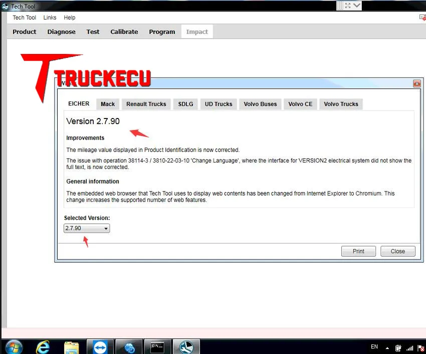The image size is (426, 354).
Task: Open the globe network app in taskbar
Action: click(x=129, y=347)
